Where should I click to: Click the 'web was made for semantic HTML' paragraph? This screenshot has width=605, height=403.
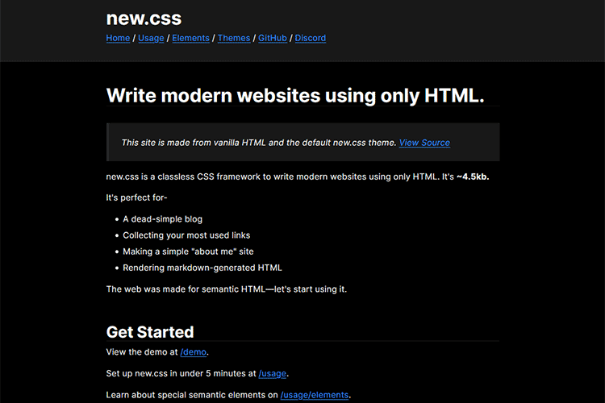pos(226,289)
